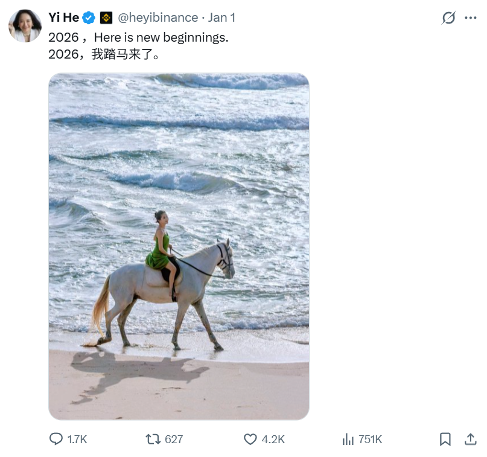
Task: View post analytics bar chart icon
Action: click(x=348, y=439)
